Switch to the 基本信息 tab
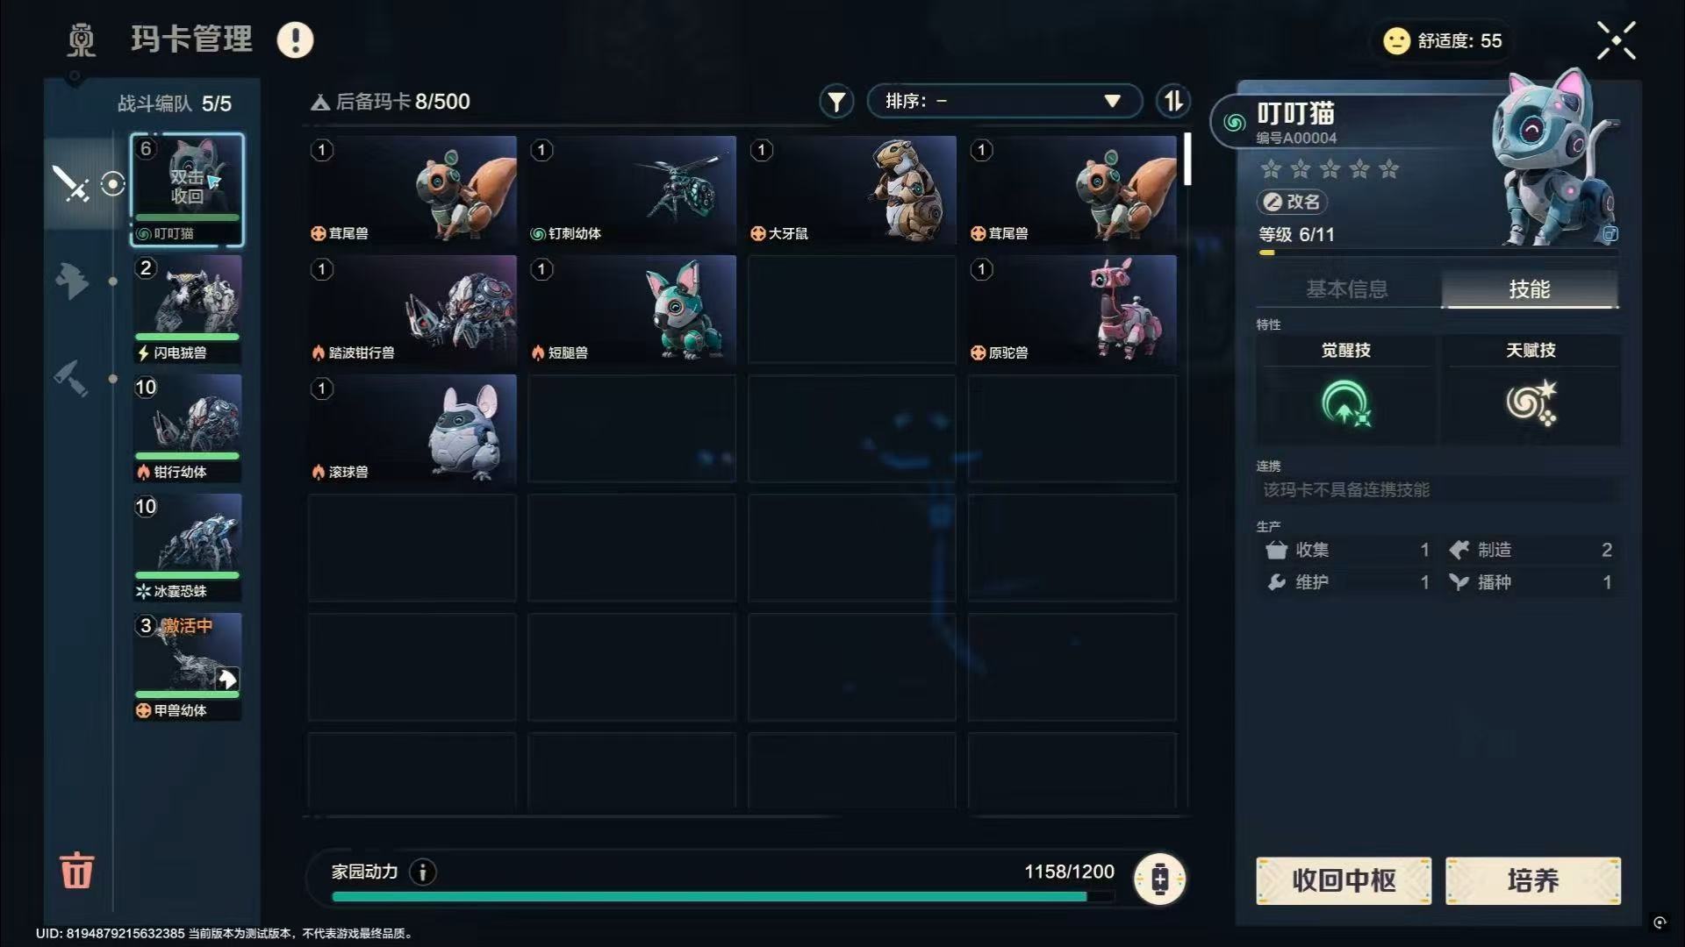 (1347, 289)
